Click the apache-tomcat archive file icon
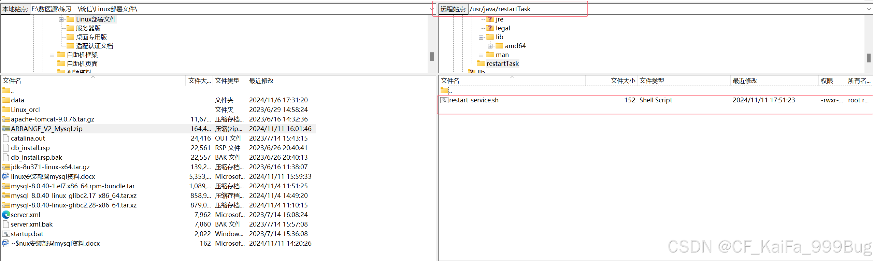Image resolution: width=873 pixels, height=261 pixels. (x=6, y=119)
